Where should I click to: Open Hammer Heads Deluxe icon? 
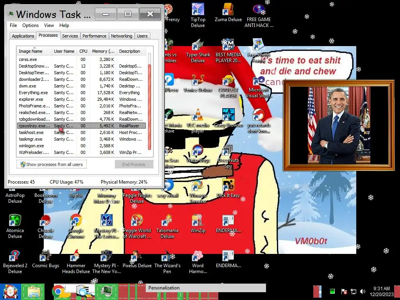pyautogui.click(x=76, y=262)
